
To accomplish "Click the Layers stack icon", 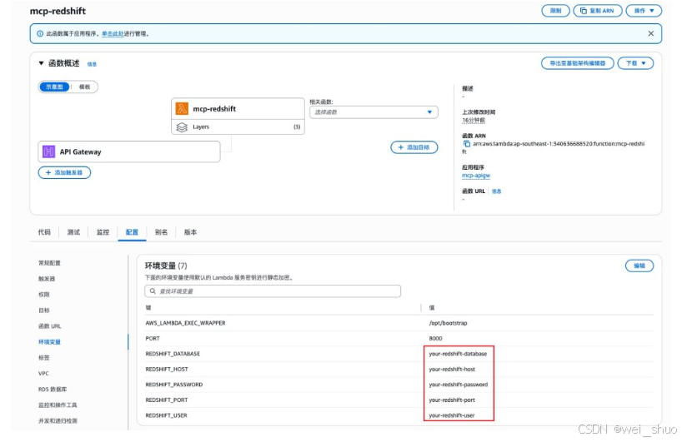I will pyautogui.click(x=182, y=127).
